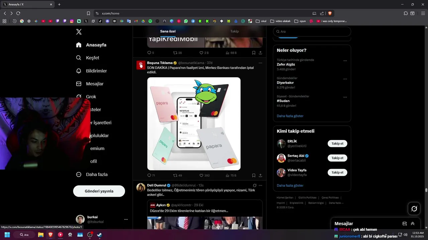Go to Anasayfa in sidebar
Image resolution: width=428 pixels, height=240 pixels.
[91, 45]
